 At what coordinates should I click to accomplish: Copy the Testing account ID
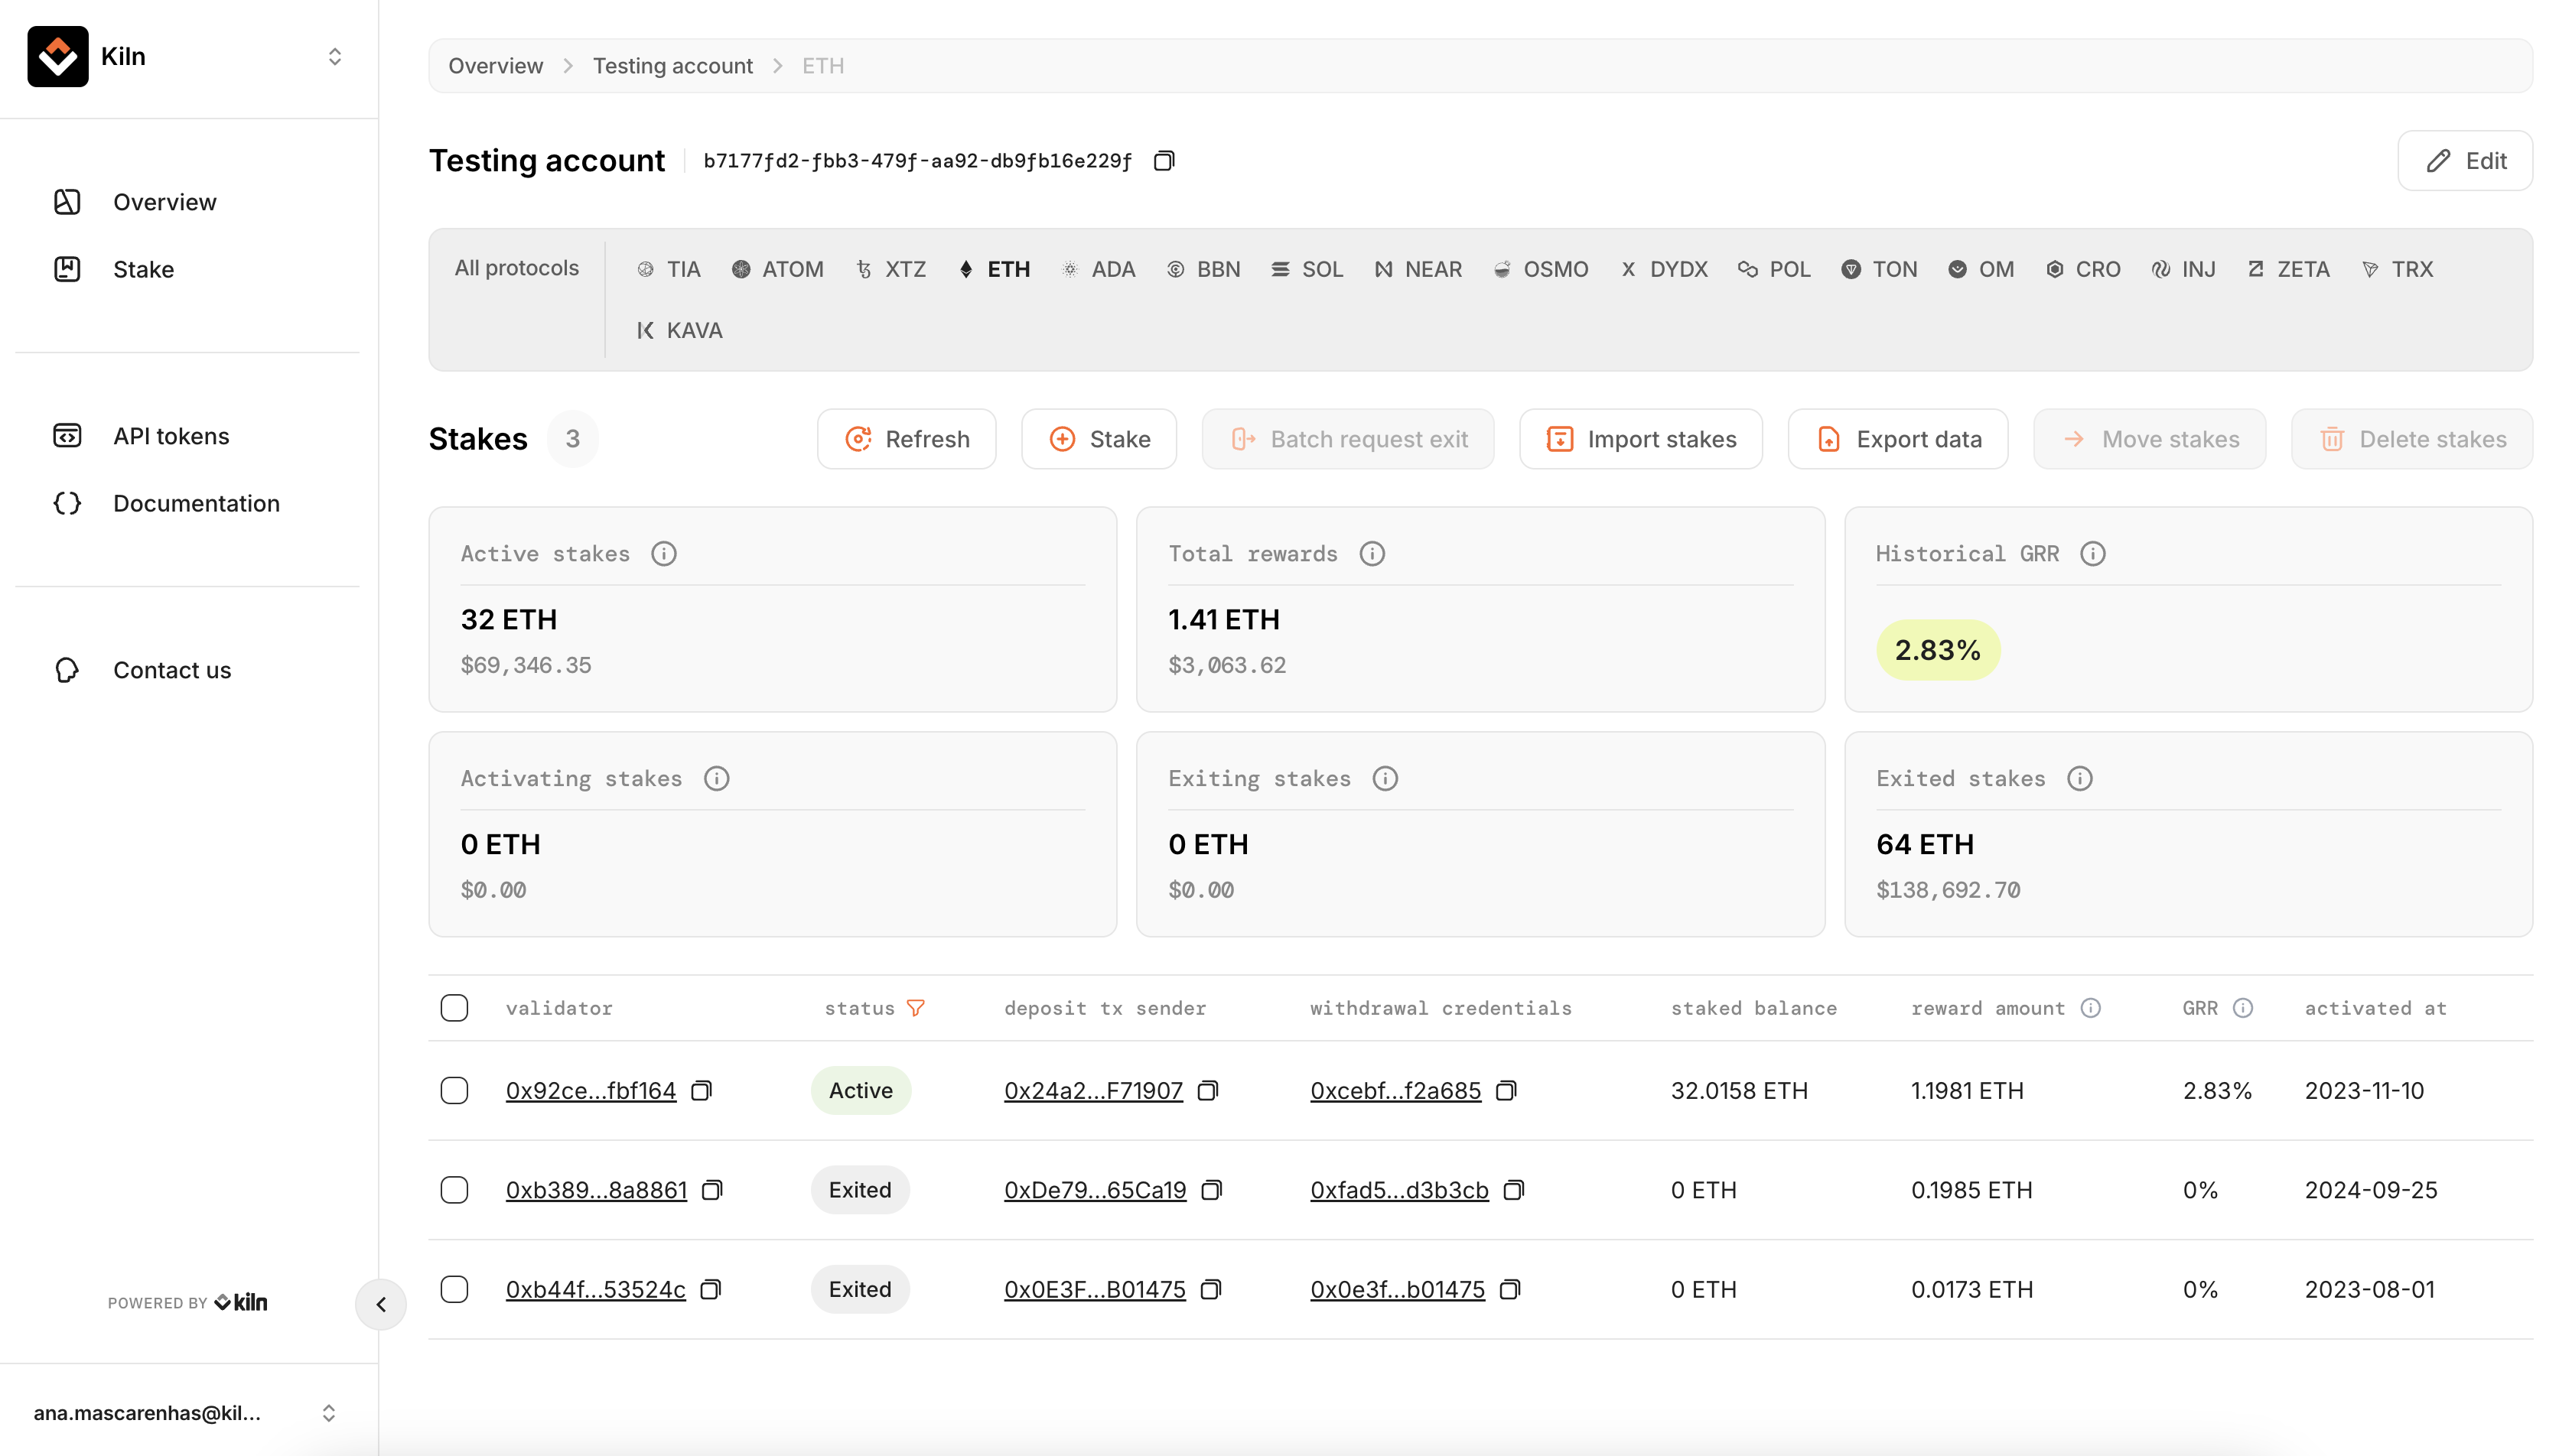(1164, 161)
